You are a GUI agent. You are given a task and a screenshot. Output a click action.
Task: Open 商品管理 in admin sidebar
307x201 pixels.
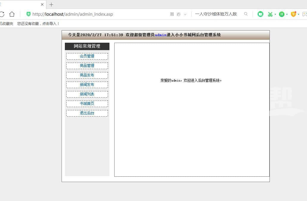tap(87, 66)
